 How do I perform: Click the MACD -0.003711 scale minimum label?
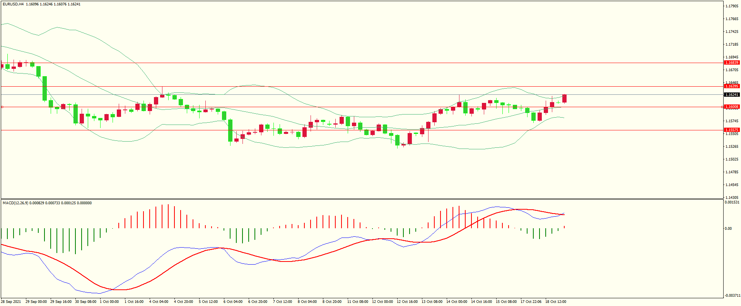(732, 296)
